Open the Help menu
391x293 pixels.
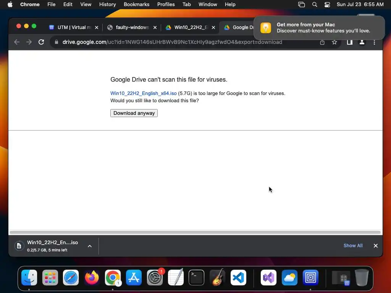230,5
